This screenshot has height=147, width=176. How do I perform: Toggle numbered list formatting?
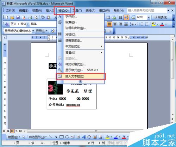[x=141, y=24]
